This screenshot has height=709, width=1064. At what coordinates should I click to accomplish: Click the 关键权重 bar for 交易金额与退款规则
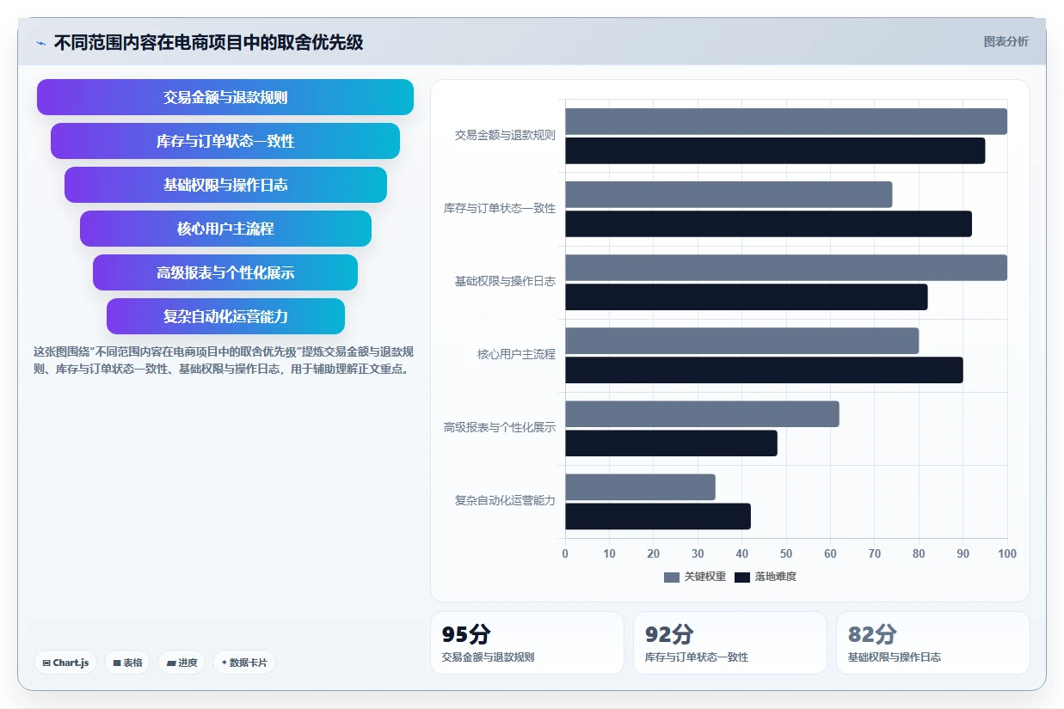[786, 121]
